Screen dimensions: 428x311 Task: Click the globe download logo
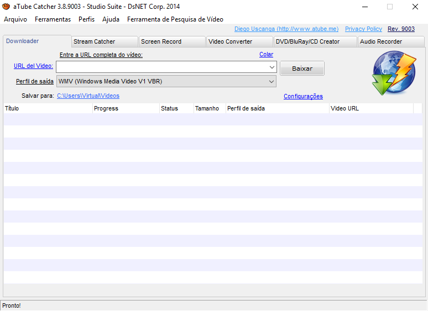click(x=394, y=73)
